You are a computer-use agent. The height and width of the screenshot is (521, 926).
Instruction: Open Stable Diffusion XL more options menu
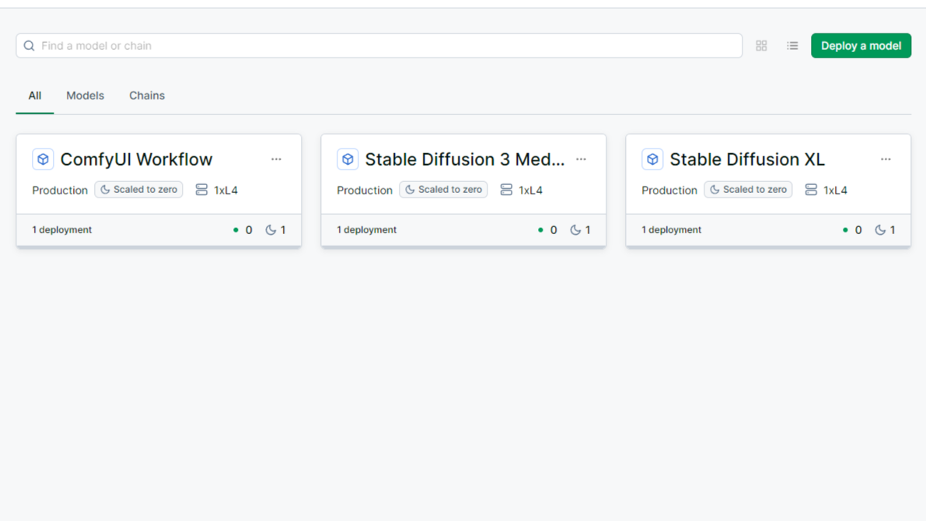[x=886, y=159]
